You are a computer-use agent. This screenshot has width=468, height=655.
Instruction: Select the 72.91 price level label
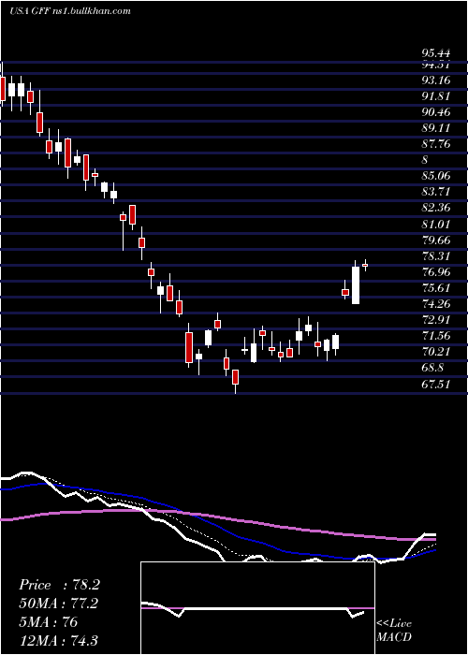coord(436,320)
